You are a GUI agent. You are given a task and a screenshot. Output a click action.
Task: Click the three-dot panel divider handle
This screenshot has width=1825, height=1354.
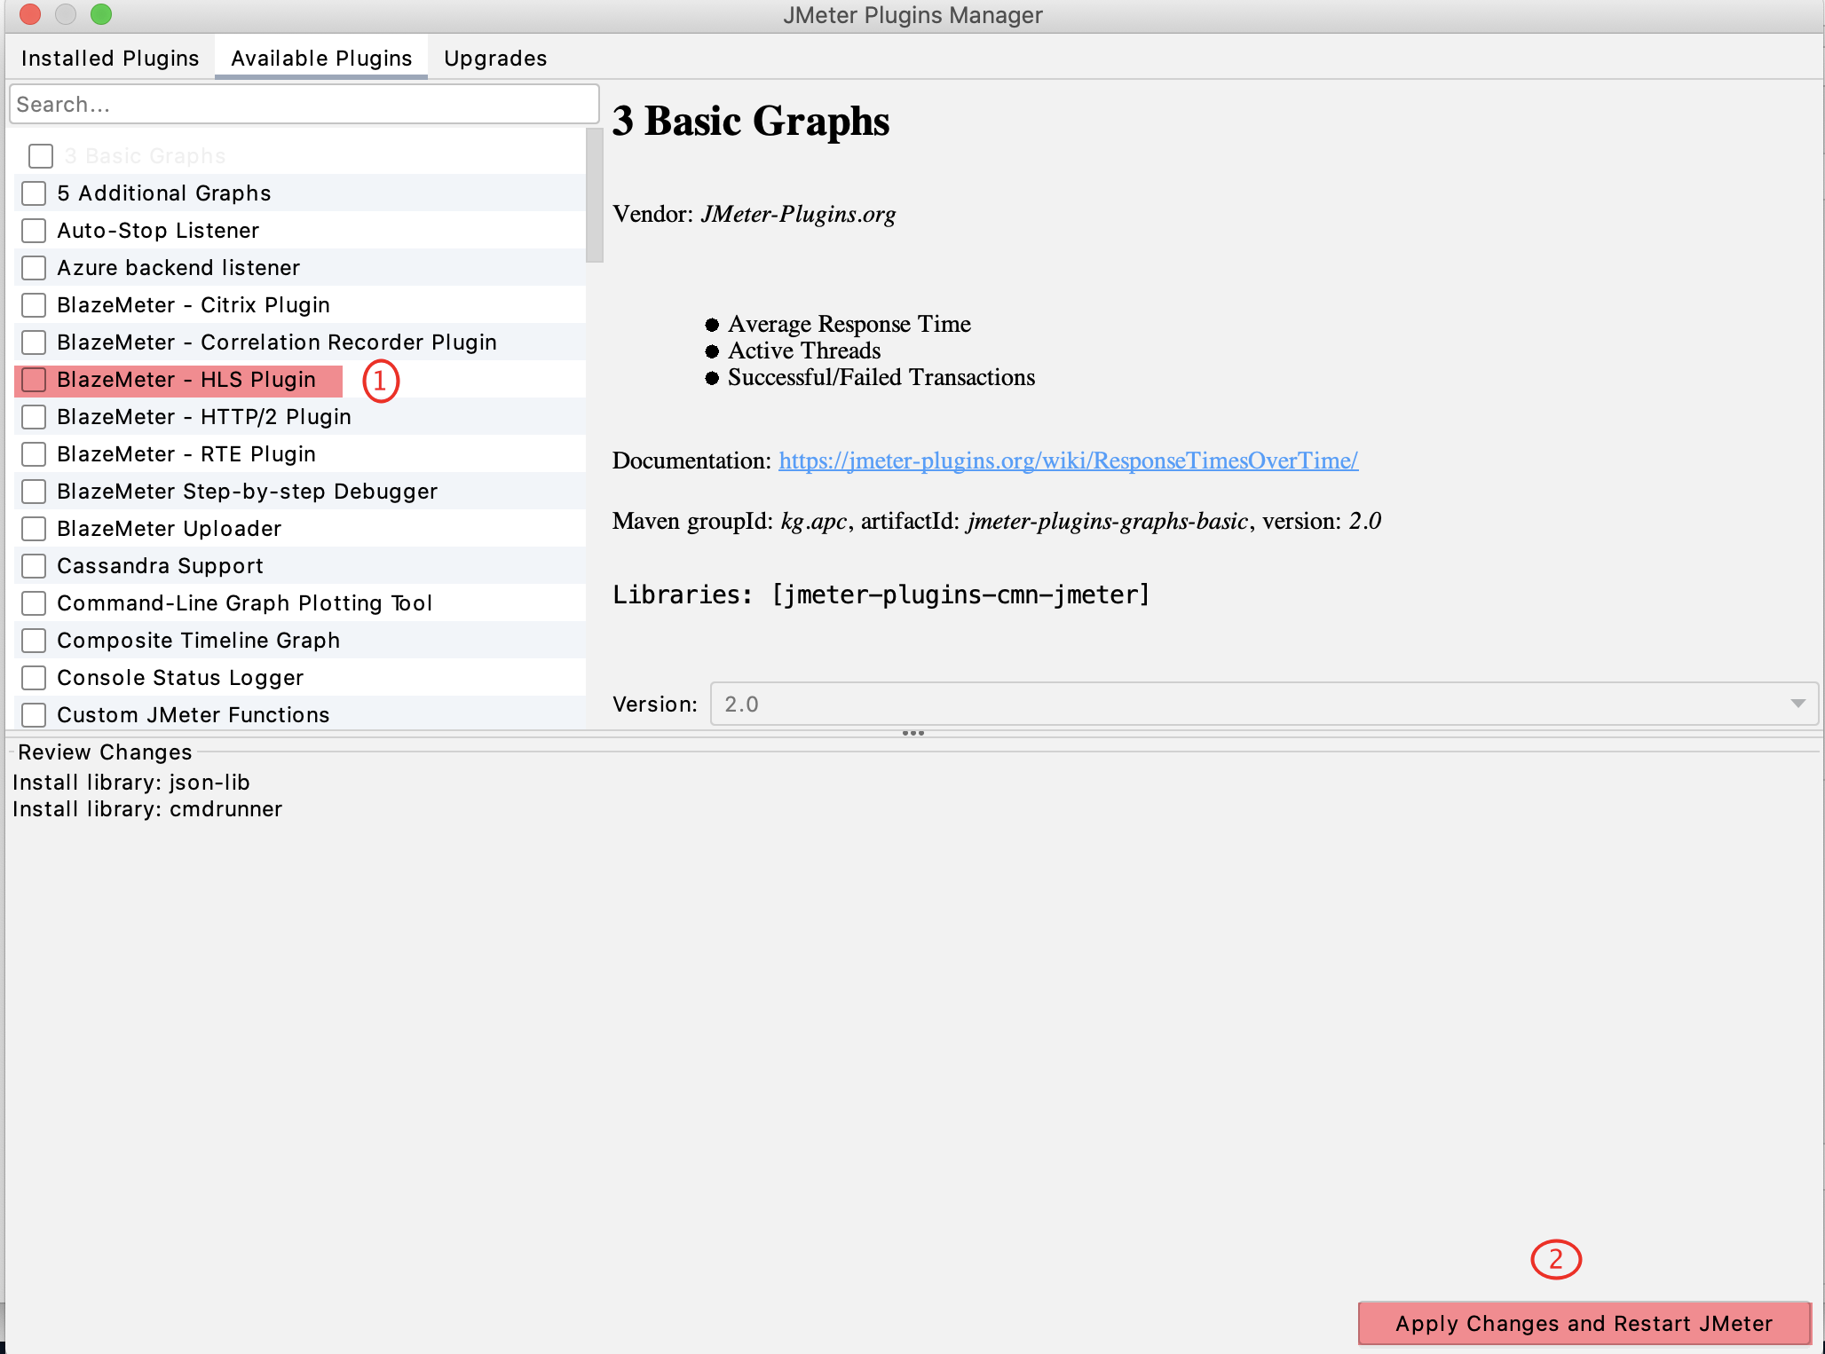912,734
